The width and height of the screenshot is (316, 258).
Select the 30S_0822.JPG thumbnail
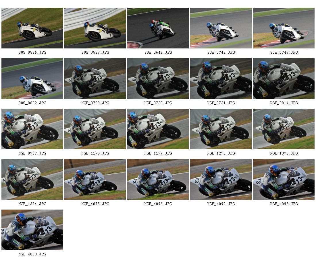click(32, 79)
